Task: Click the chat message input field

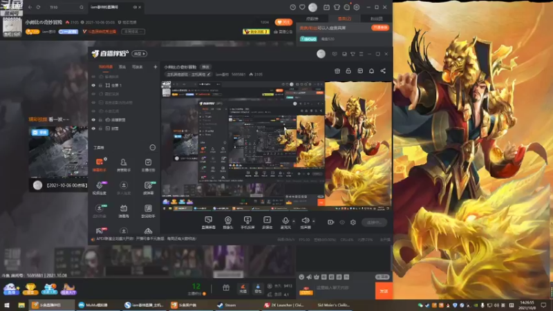Action: (x=344, y=288)
